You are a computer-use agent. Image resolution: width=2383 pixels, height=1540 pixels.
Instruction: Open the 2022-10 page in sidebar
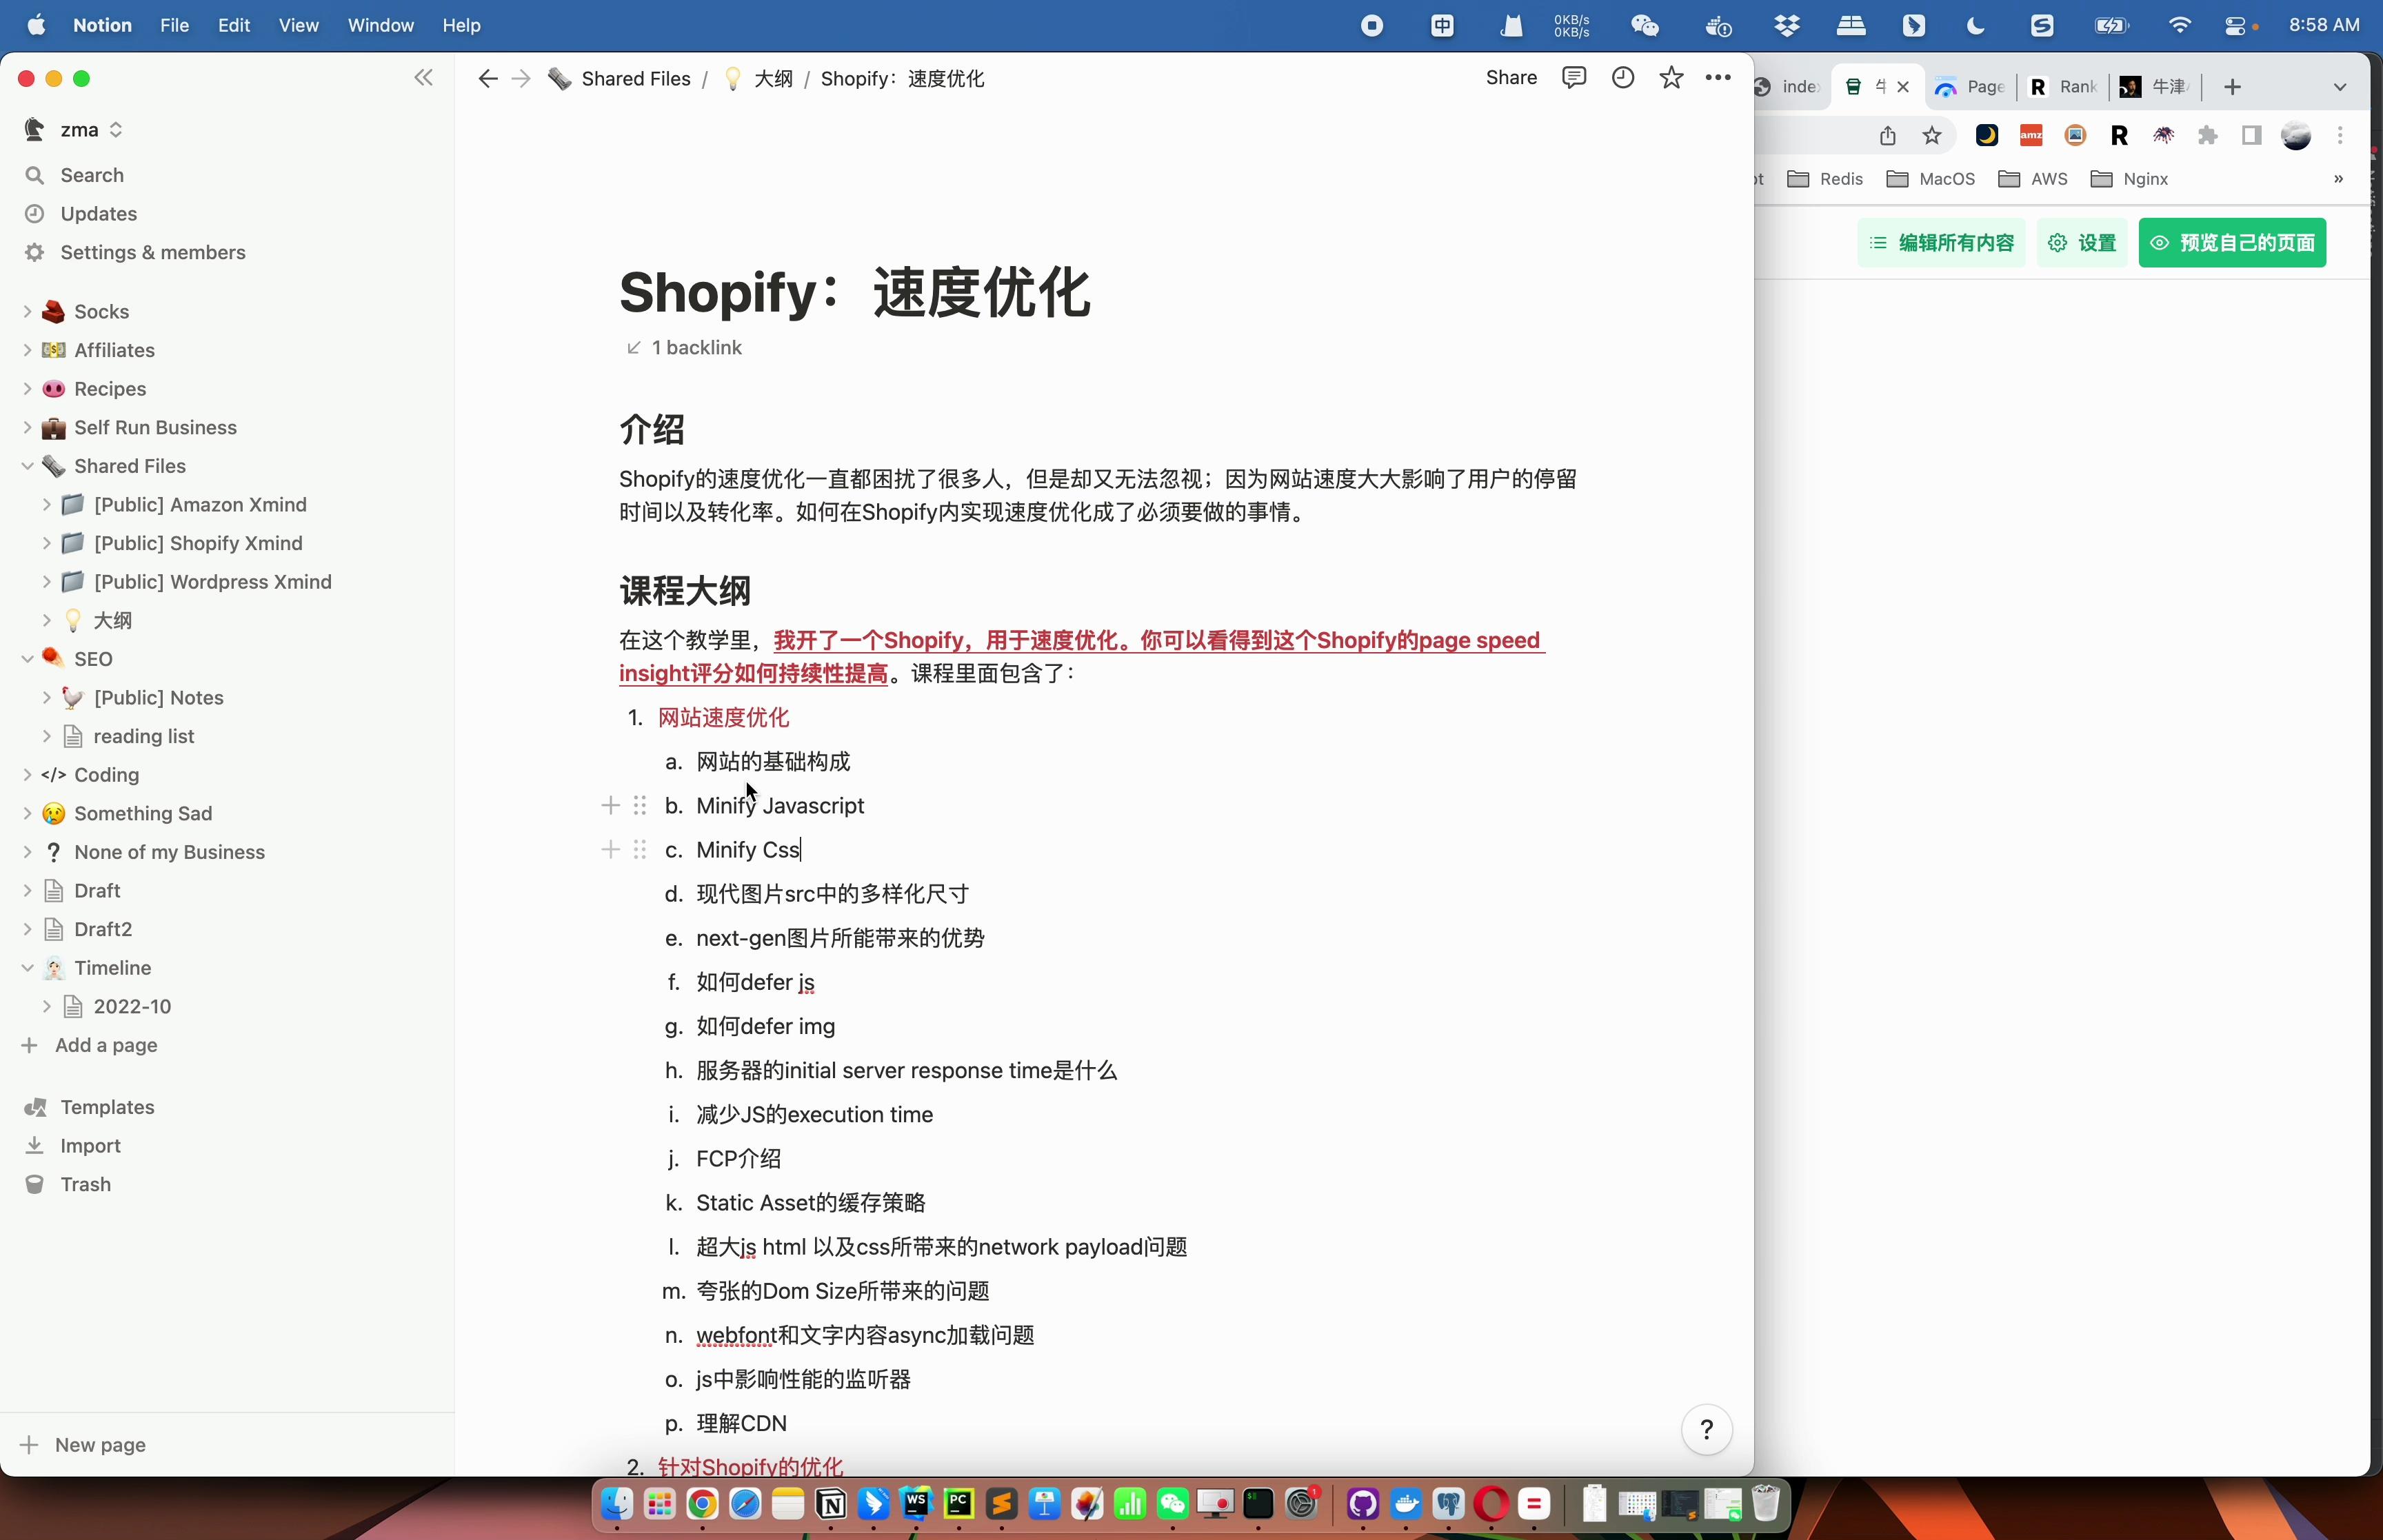pos(132,1007)
